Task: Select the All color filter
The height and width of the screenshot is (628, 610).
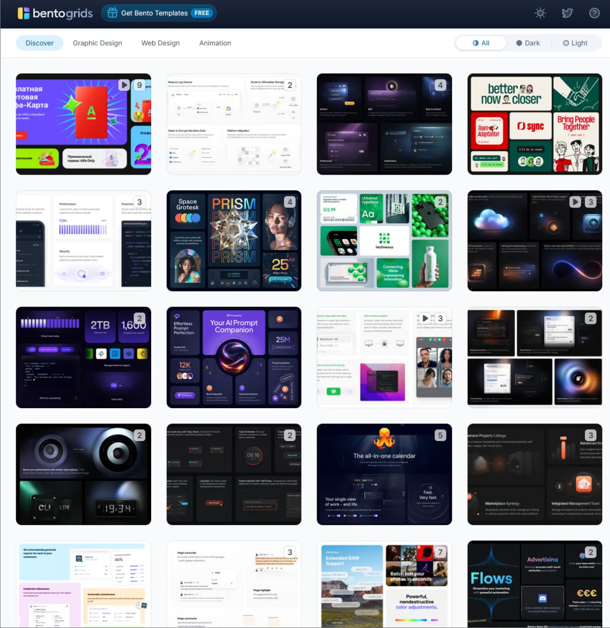Action: [x=481, y=43]
